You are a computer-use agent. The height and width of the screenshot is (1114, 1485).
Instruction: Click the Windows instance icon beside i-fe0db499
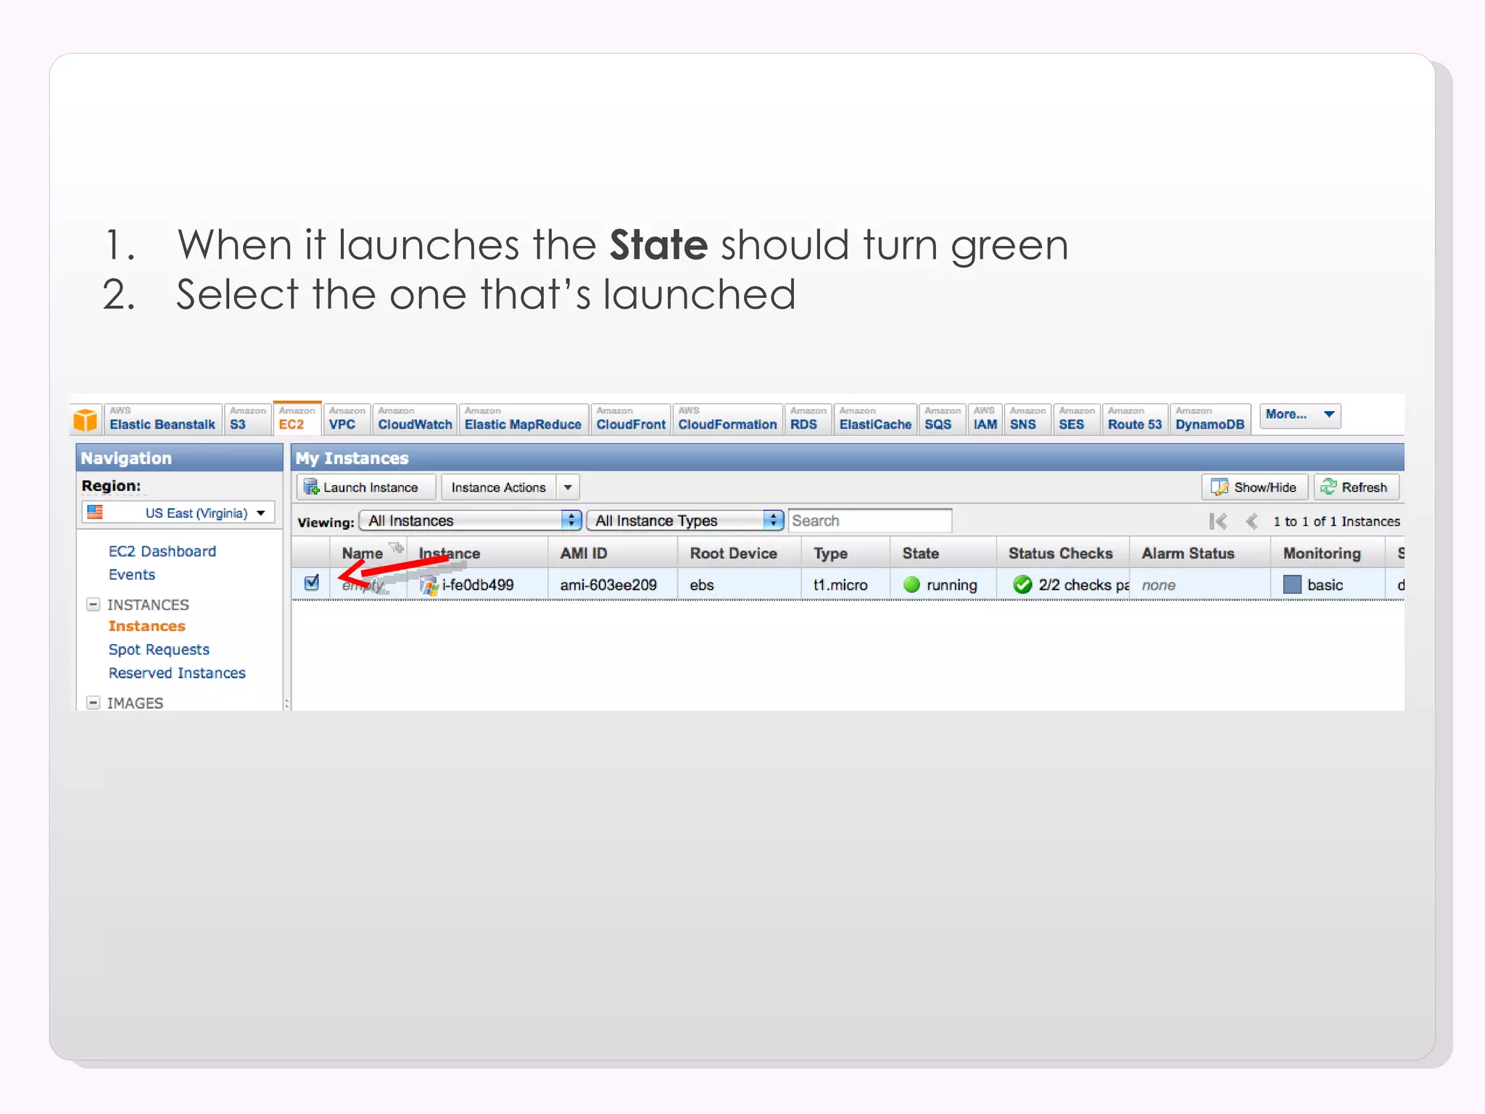[429, 585]
